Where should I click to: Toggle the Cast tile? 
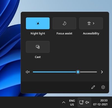(38, 47)
